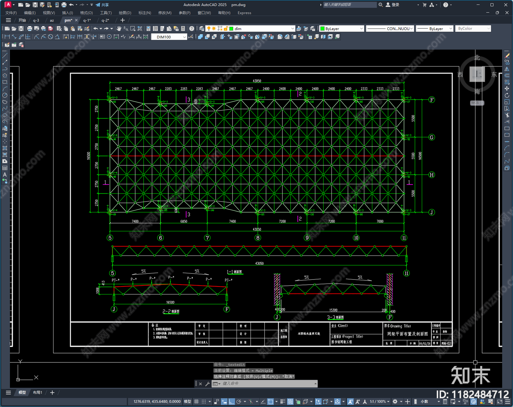
Task: Toggle polar tracking in status bar
Action: (239, 402)
